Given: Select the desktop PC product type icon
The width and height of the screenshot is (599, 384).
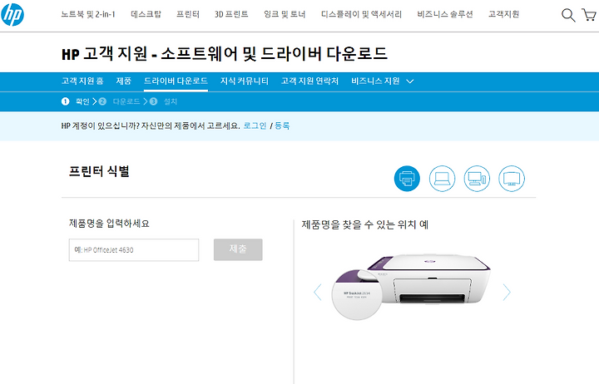Looking at the screenshot, I should pyautogui.click(x=477, y=178).
